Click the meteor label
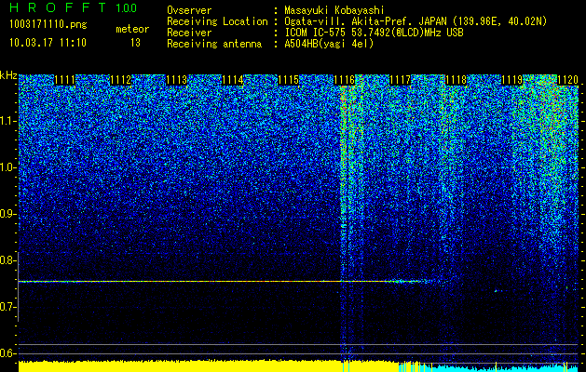Screen dimensions: 586x372 tap(132, 29)
